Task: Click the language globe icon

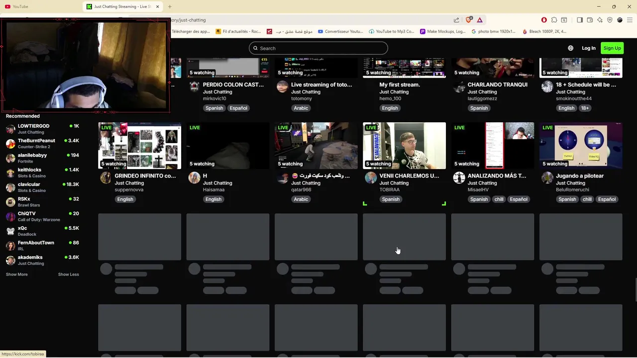Action: 571,48
